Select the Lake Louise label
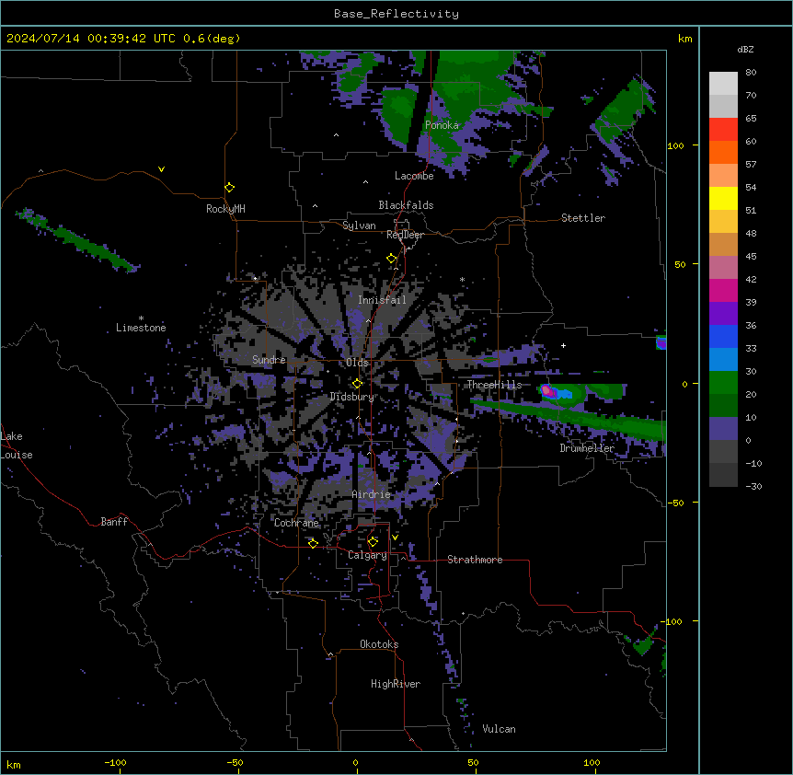Image resolution: width=793 pixels, height=775 pixels. coord(17,445)
